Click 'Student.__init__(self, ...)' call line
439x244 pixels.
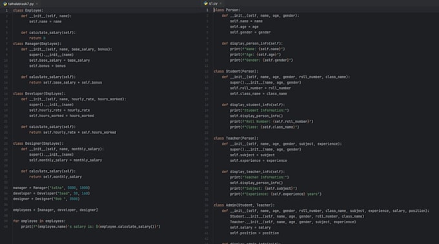[297, 216]
